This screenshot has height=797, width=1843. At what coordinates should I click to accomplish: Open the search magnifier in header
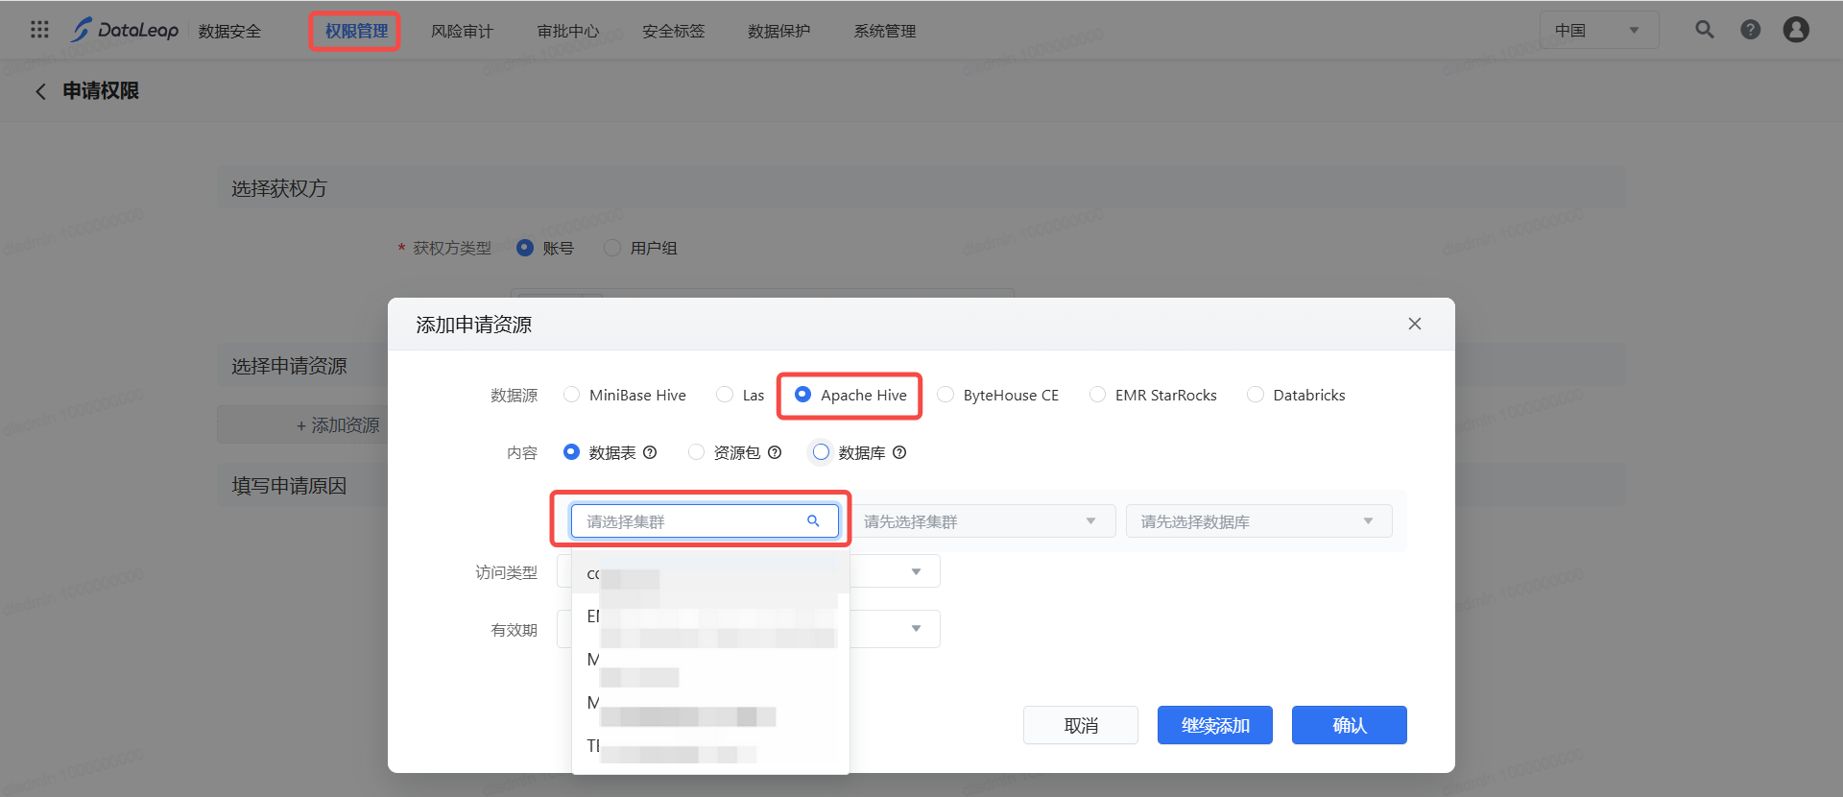(1704, 30)
